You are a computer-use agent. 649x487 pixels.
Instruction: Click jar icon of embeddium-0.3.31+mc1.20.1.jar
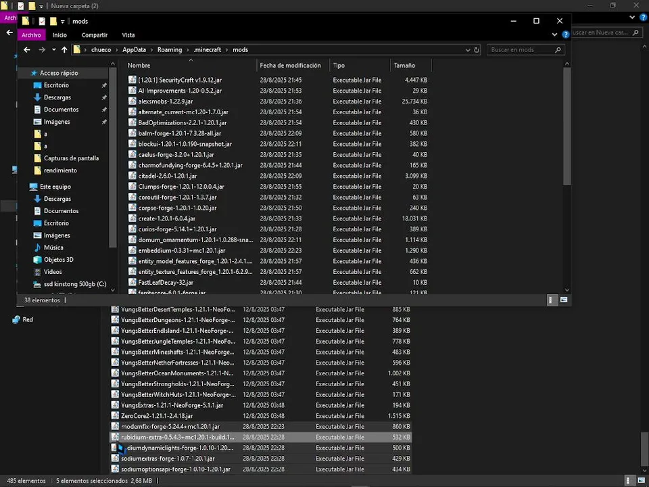tap(132, 250)
